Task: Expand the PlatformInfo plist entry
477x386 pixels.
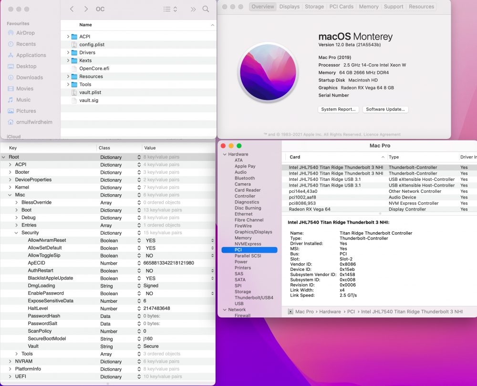Action: [x=10, y=369]
